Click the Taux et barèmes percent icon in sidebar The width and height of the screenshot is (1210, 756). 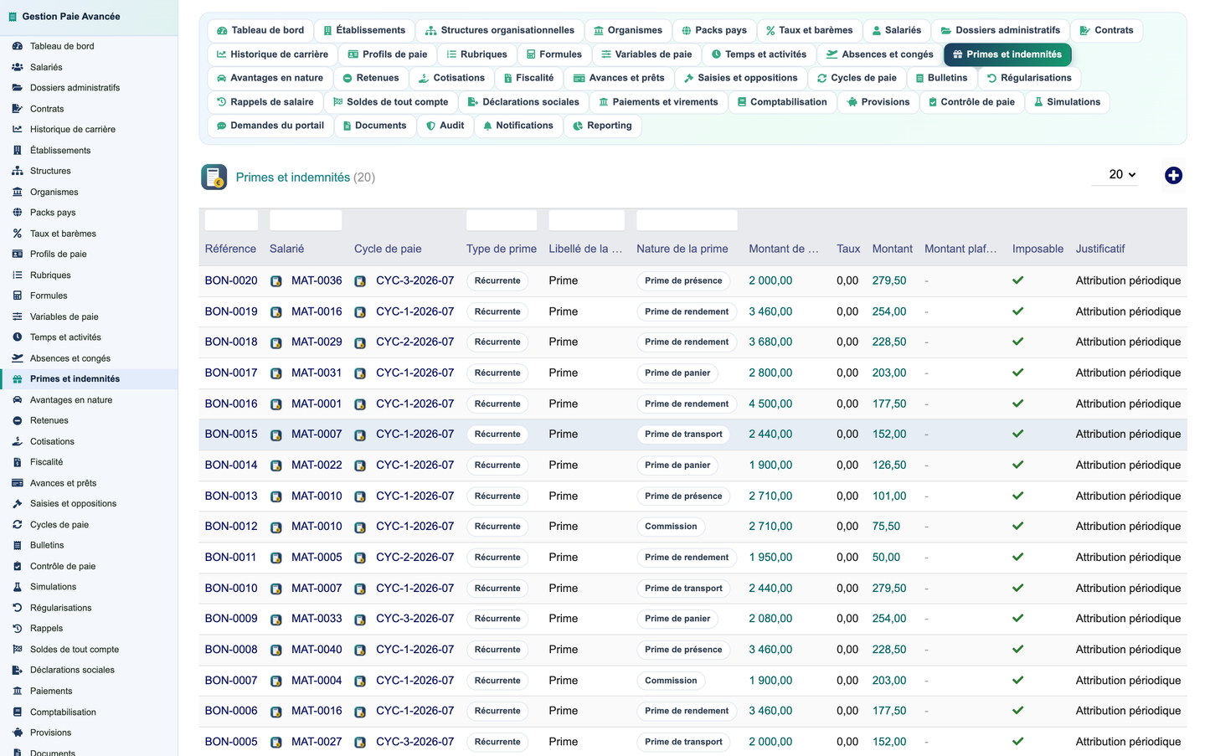[17, 234]
